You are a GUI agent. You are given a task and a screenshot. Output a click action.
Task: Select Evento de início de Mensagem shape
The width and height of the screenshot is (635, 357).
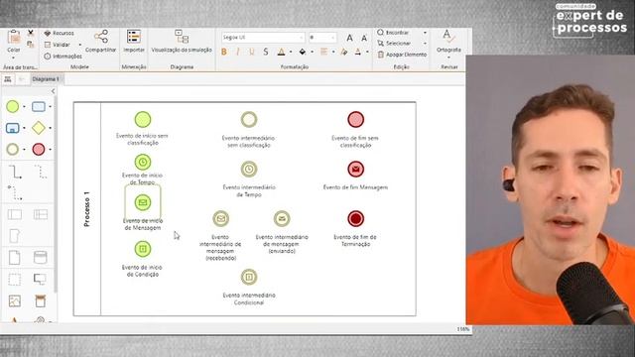click(143, 202)
